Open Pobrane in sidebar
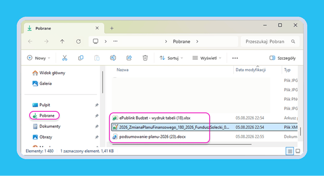The height and width of the screenshot is (176, 324). 44,116
